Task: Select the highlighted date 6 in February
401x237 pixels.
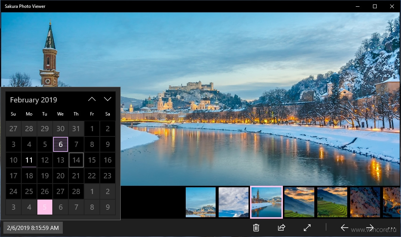Action: pos(61,144)
